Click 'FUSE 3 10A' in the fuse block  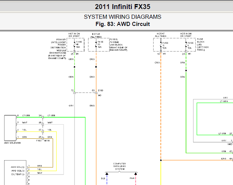[190, 45]
